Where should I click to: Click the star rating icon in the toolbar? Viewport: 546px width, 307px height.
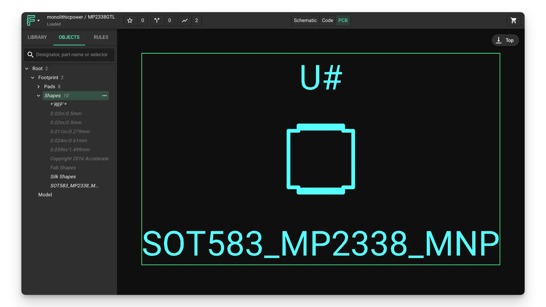point(130,20)
